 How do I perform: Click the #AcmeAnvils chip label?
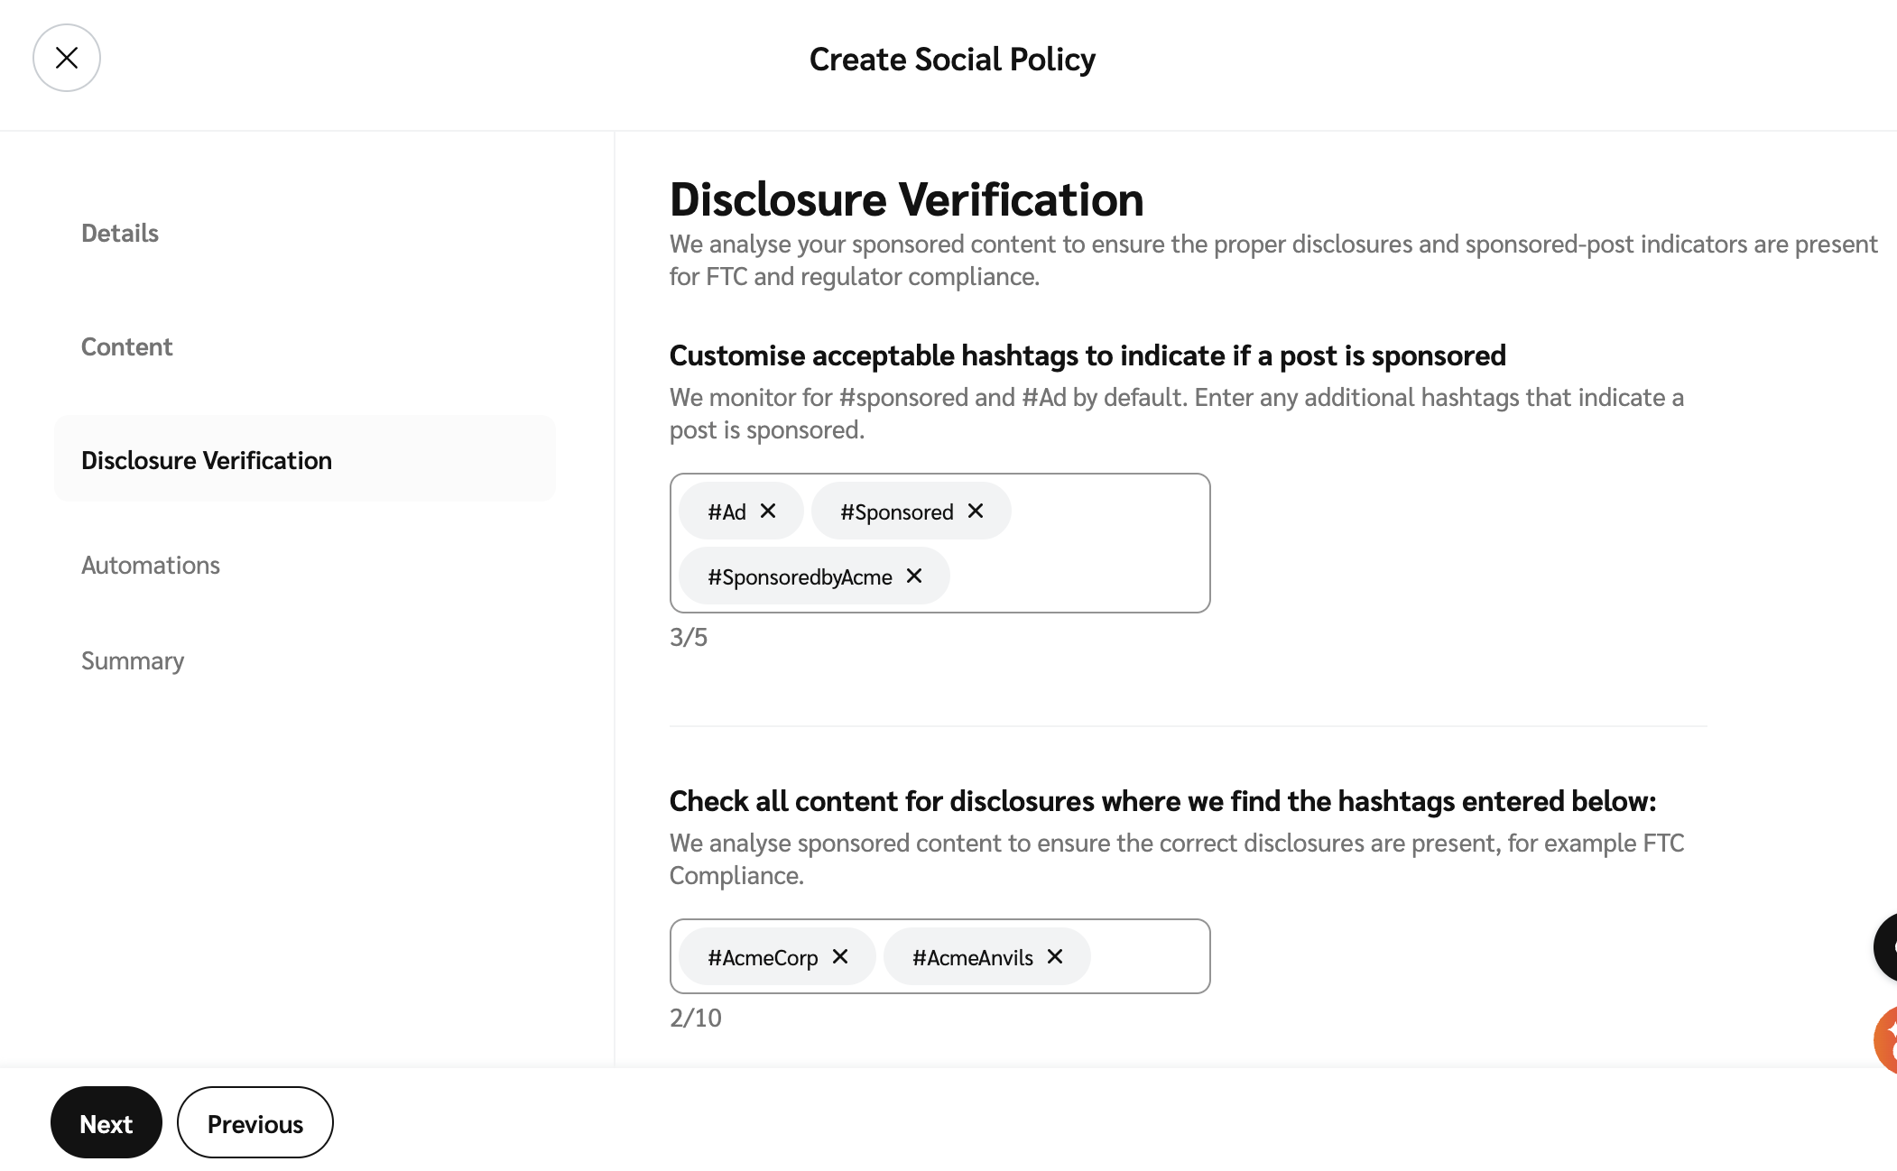pyautogui.click(x=972, y=958)
